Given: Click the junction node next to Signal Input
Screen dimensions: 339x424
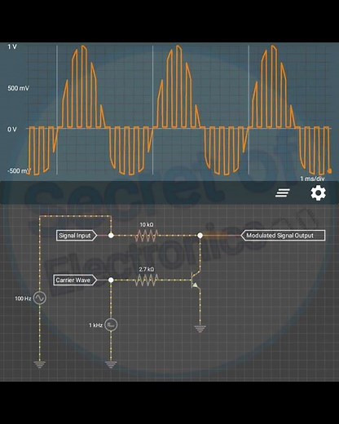Looking at the screenshot, I should click(111, 236).
